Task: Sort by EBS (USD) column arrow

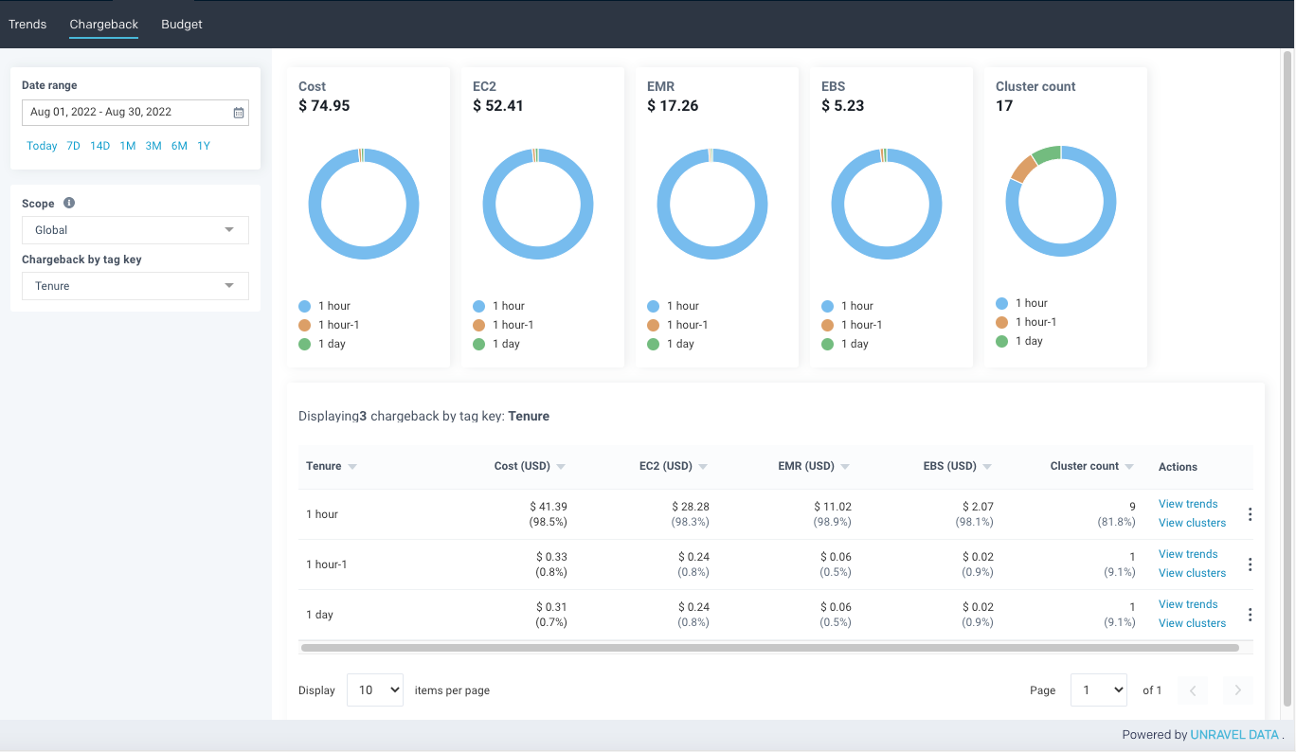Action: [987, 467]
